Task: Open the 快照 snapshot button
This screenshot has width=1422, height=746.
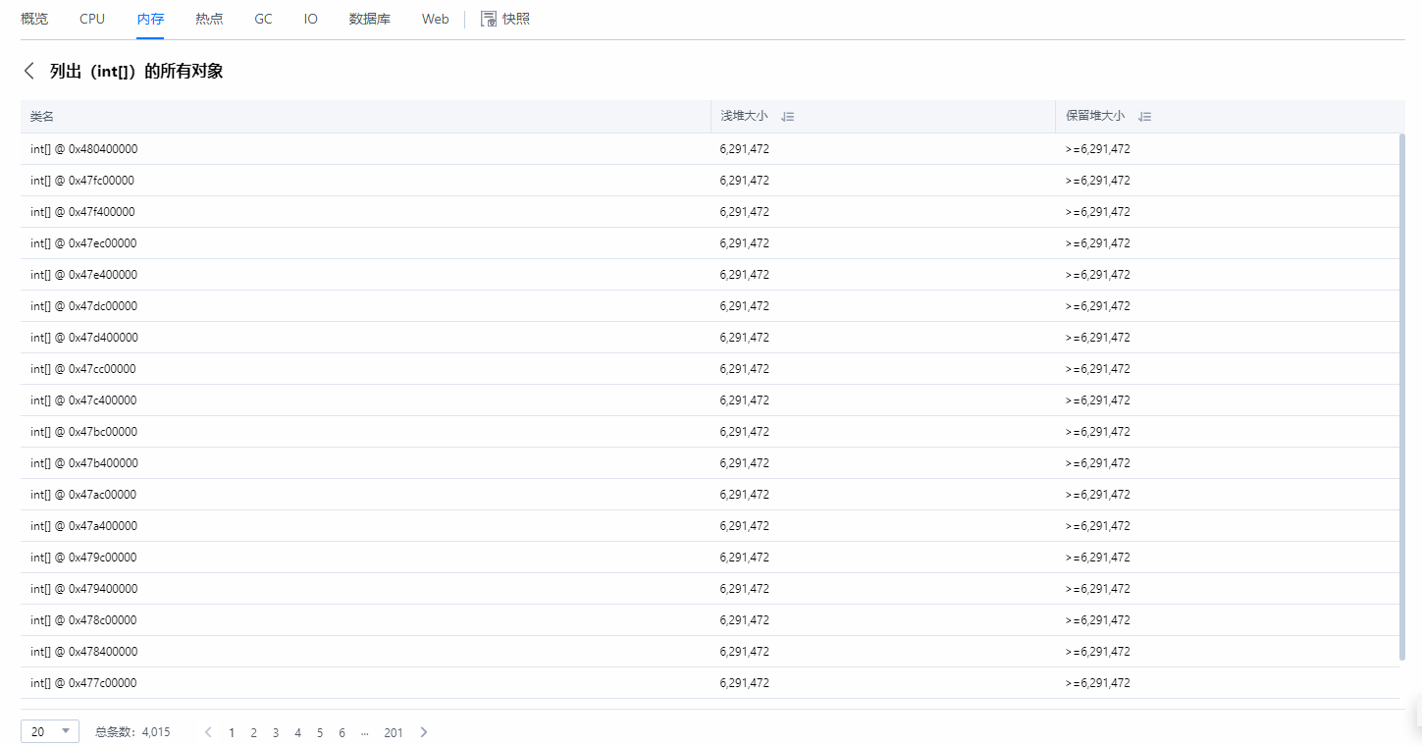Action: click(x=505, y=19)
